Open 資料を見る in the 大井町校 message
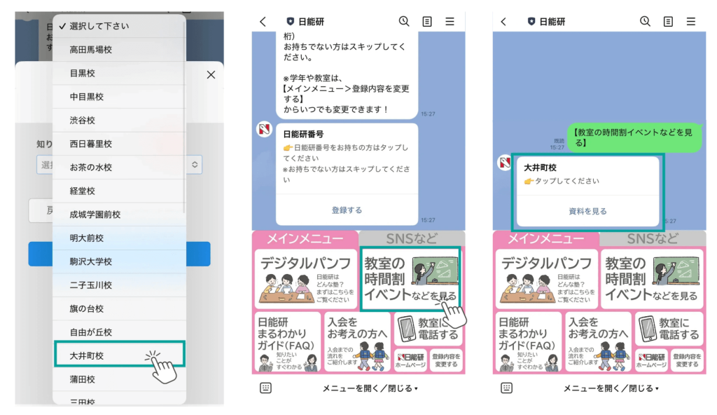Screen dimensions: 717x415 coord(587,212)
